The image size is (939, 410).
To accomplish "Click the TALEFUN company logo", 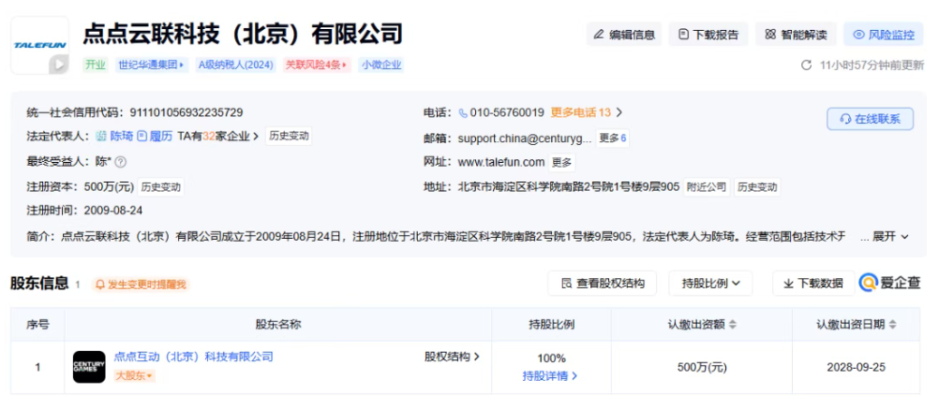I will tap(40, 46).
